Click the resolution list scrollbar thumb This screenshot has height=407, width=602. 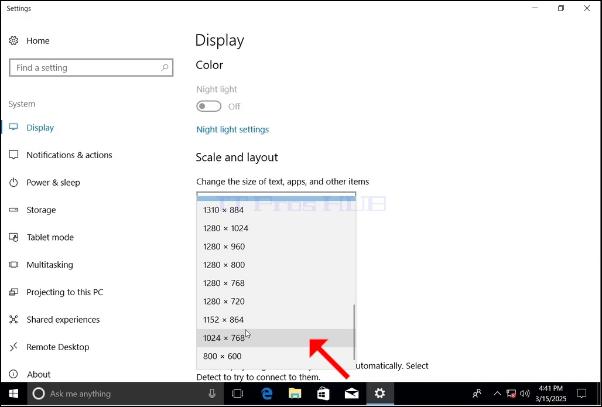coord(354,332)
